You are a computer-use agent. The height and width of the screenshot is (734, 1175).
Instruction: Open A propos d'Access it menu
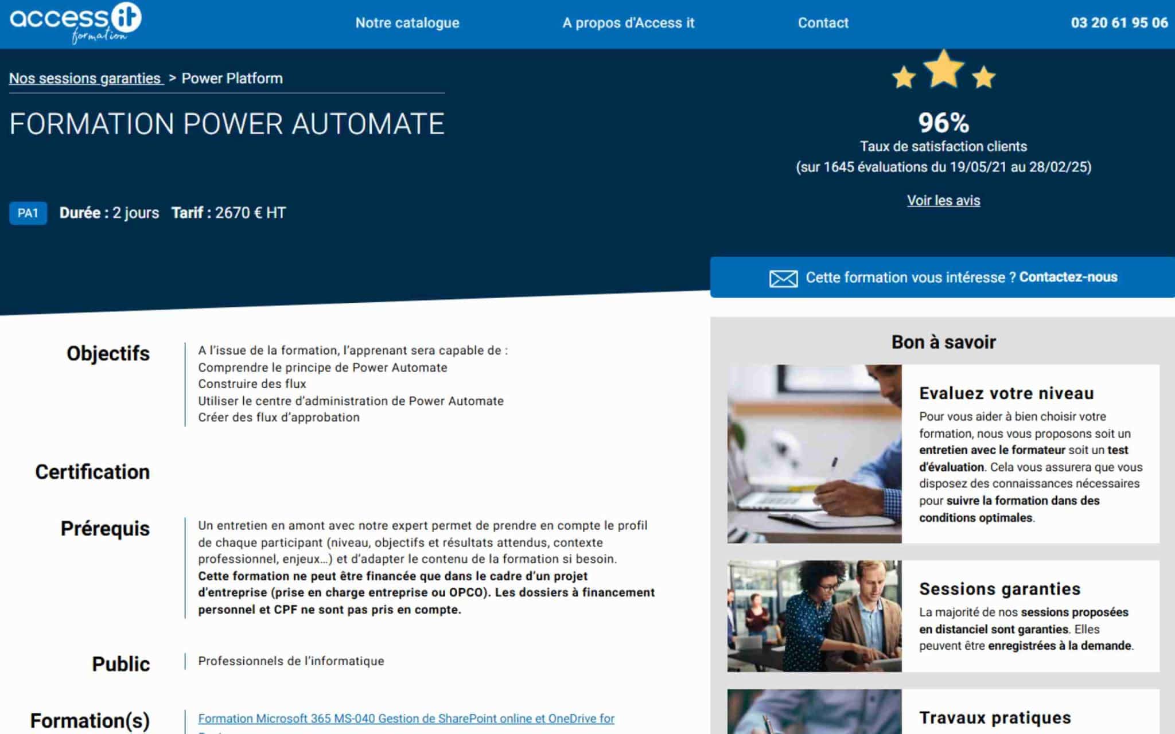click(628, 23)
